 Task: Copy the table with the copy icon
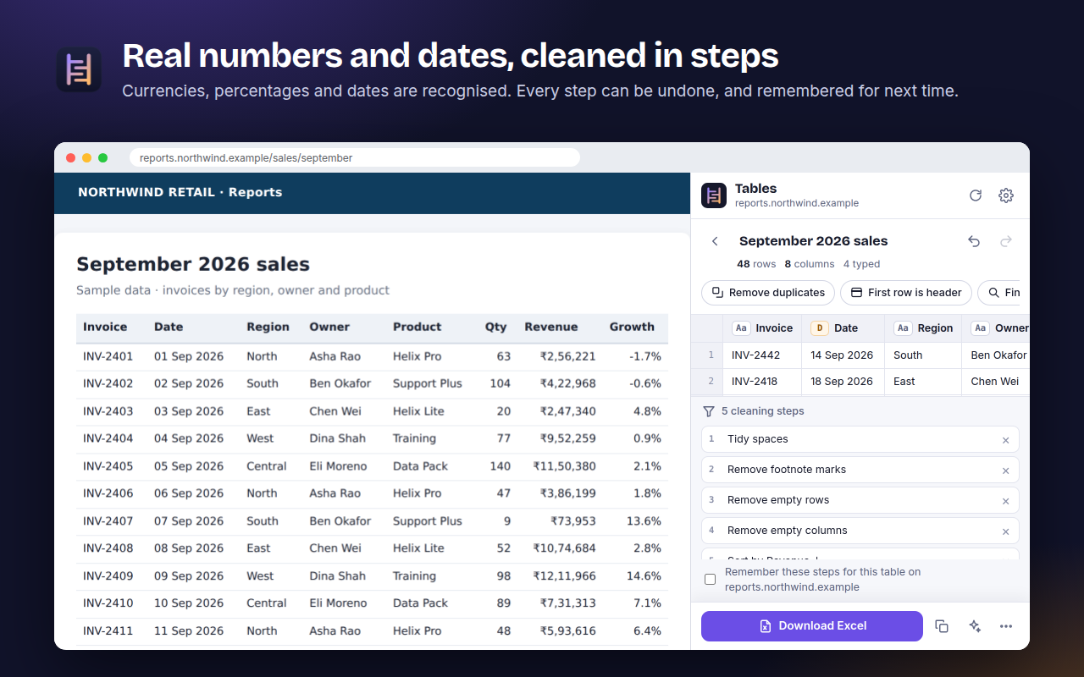942,626
